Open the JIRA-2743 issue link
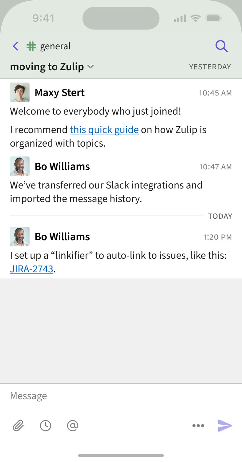Screen dimensions: 242x462 pos(32,269)
